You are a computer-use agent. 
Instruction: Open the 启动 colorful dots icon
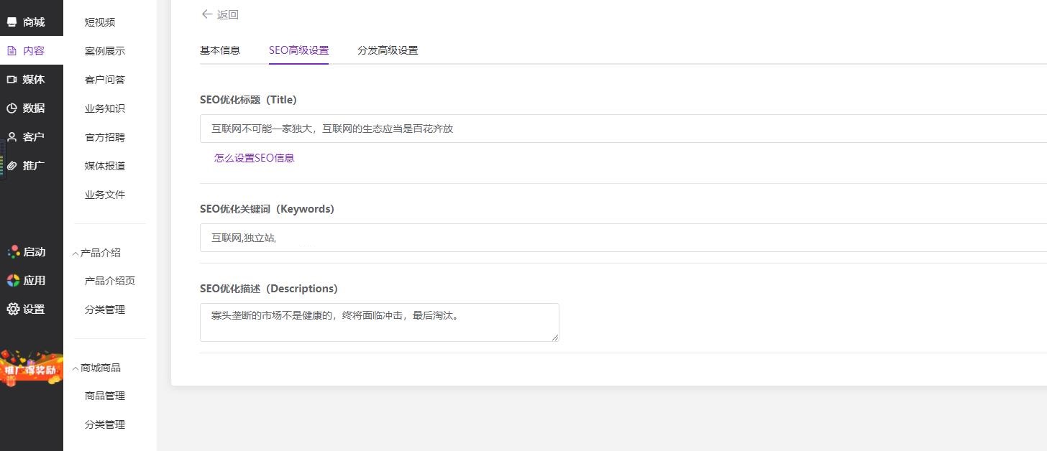13,252
